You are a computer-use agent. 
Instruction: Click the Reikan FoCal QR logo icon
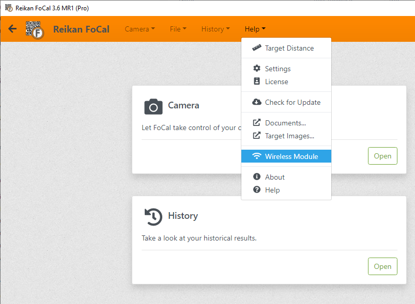pyautogui.click(x=35, y=29)
